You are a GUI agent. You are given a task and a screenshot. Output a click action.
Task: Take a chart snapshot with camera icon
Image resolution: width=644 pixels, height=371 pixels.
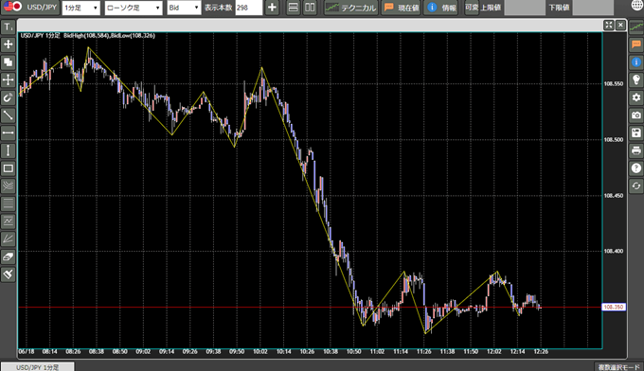pyautogui.click(x=636, y=115)
